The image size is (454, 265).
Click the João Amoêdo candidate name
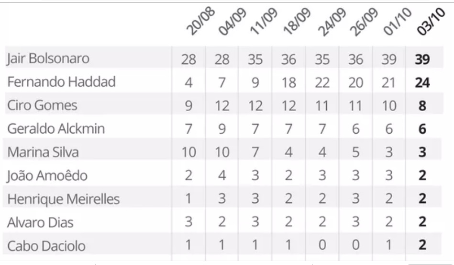[x=47, y=175]
